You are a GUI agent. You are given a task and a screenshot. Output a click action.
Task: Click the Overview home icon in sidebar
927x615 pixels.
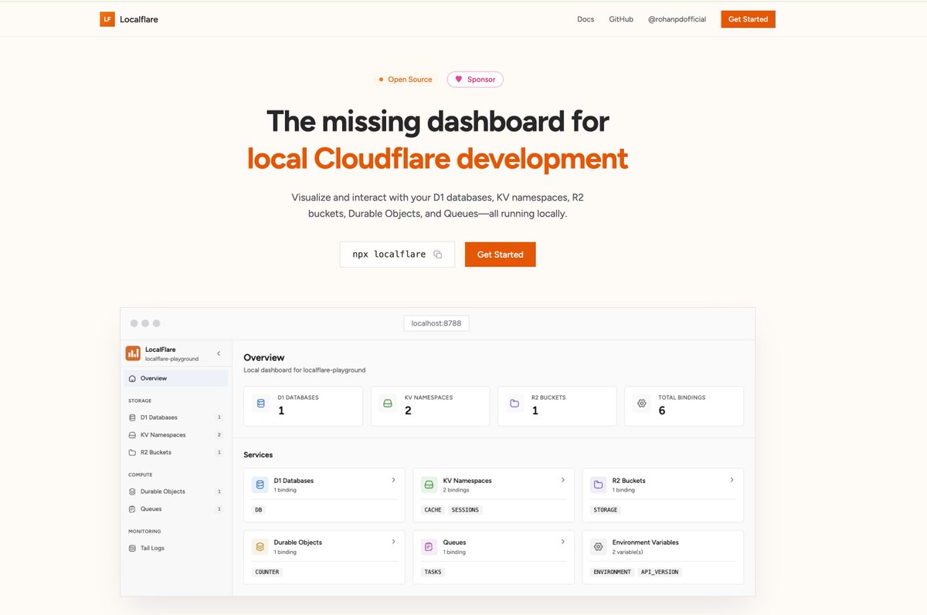tap(133, 378)
